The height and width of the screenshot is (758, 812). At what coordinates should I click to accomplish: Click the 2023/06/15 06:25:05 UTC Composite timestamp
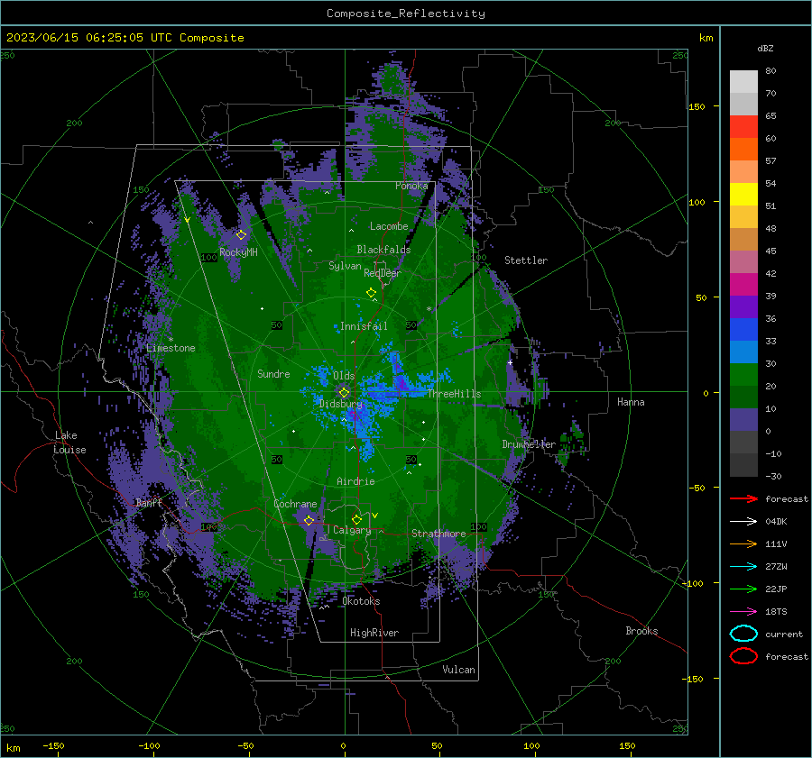[125, 38]
